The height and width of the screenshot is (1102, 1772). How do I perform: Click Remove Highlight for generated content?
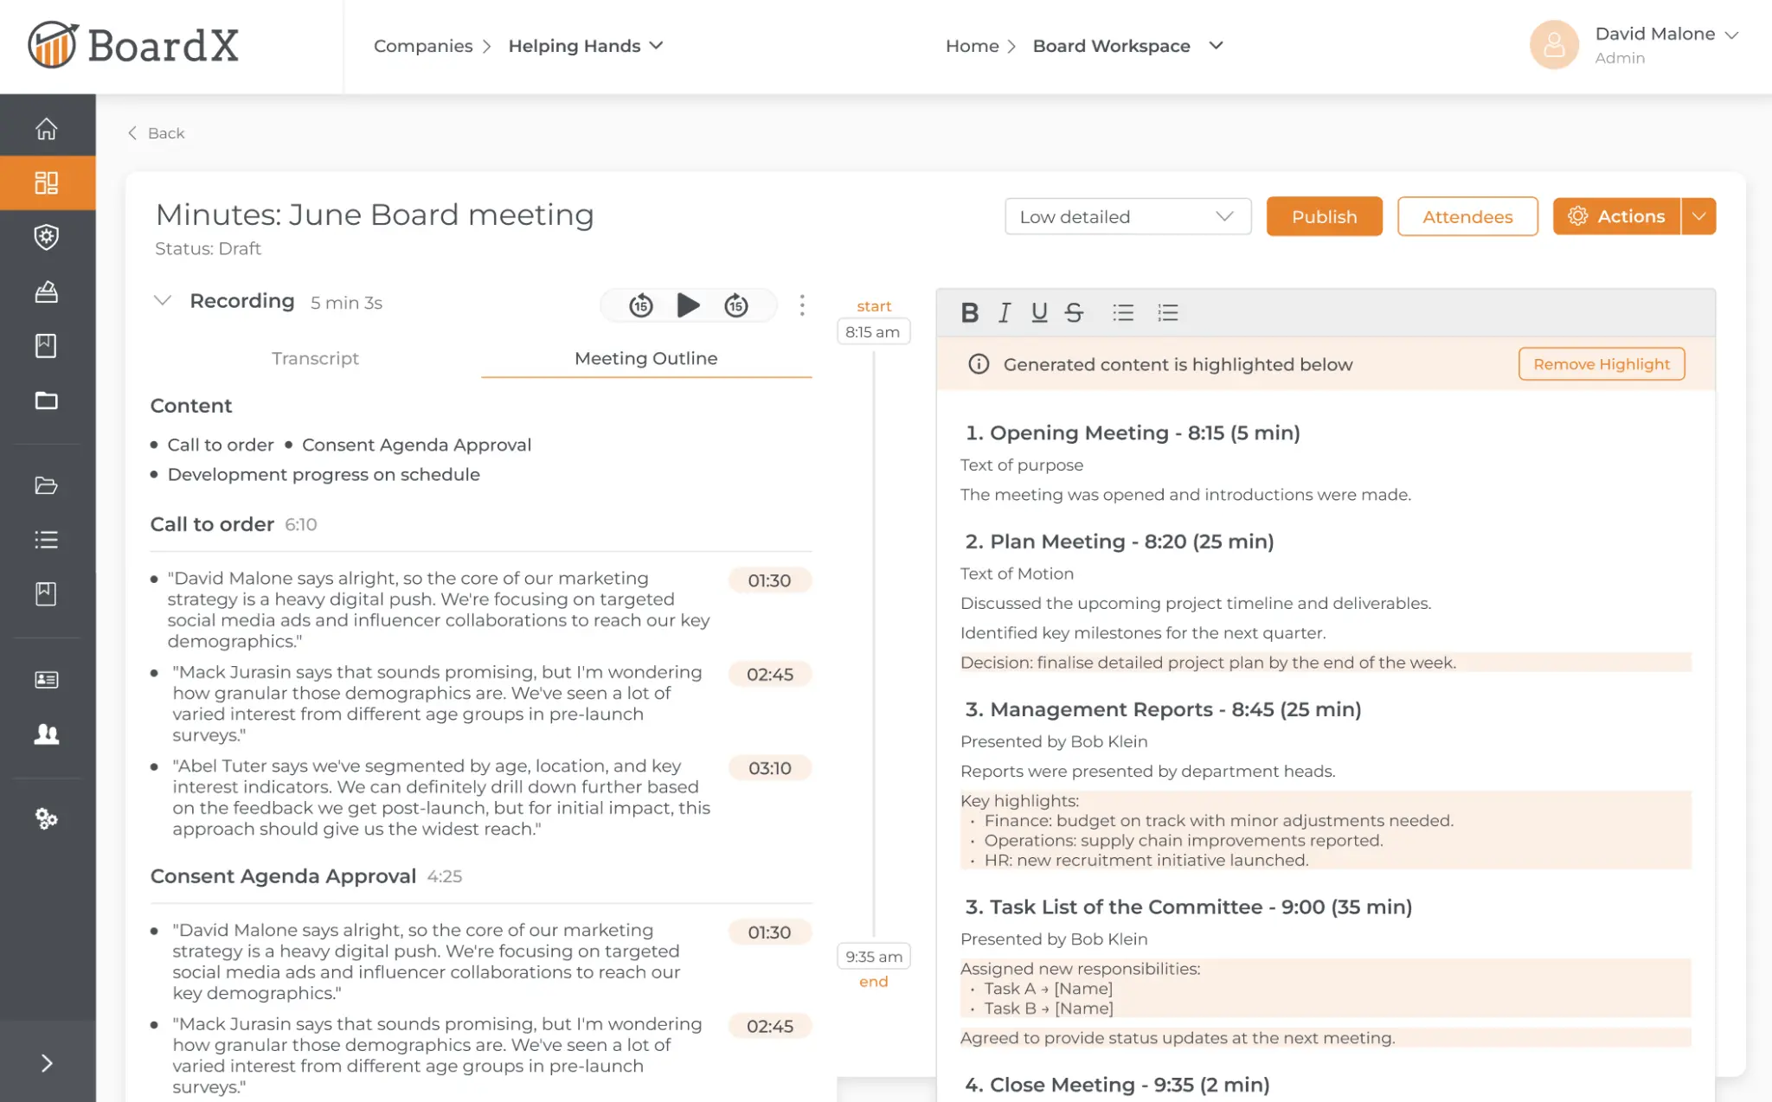(x=1601, y=363)
